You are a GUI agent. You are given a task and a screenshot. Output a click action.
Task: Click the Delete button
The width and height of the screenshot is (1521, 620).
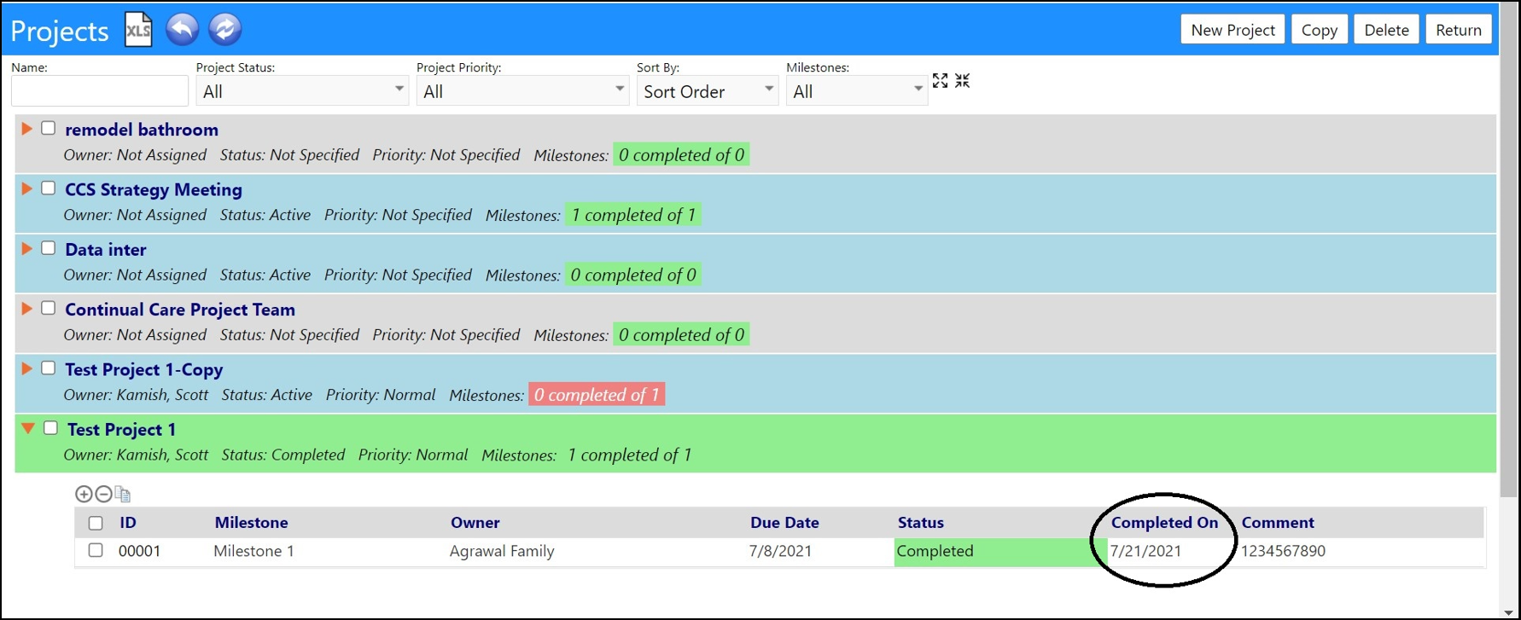coord(1386,30)
